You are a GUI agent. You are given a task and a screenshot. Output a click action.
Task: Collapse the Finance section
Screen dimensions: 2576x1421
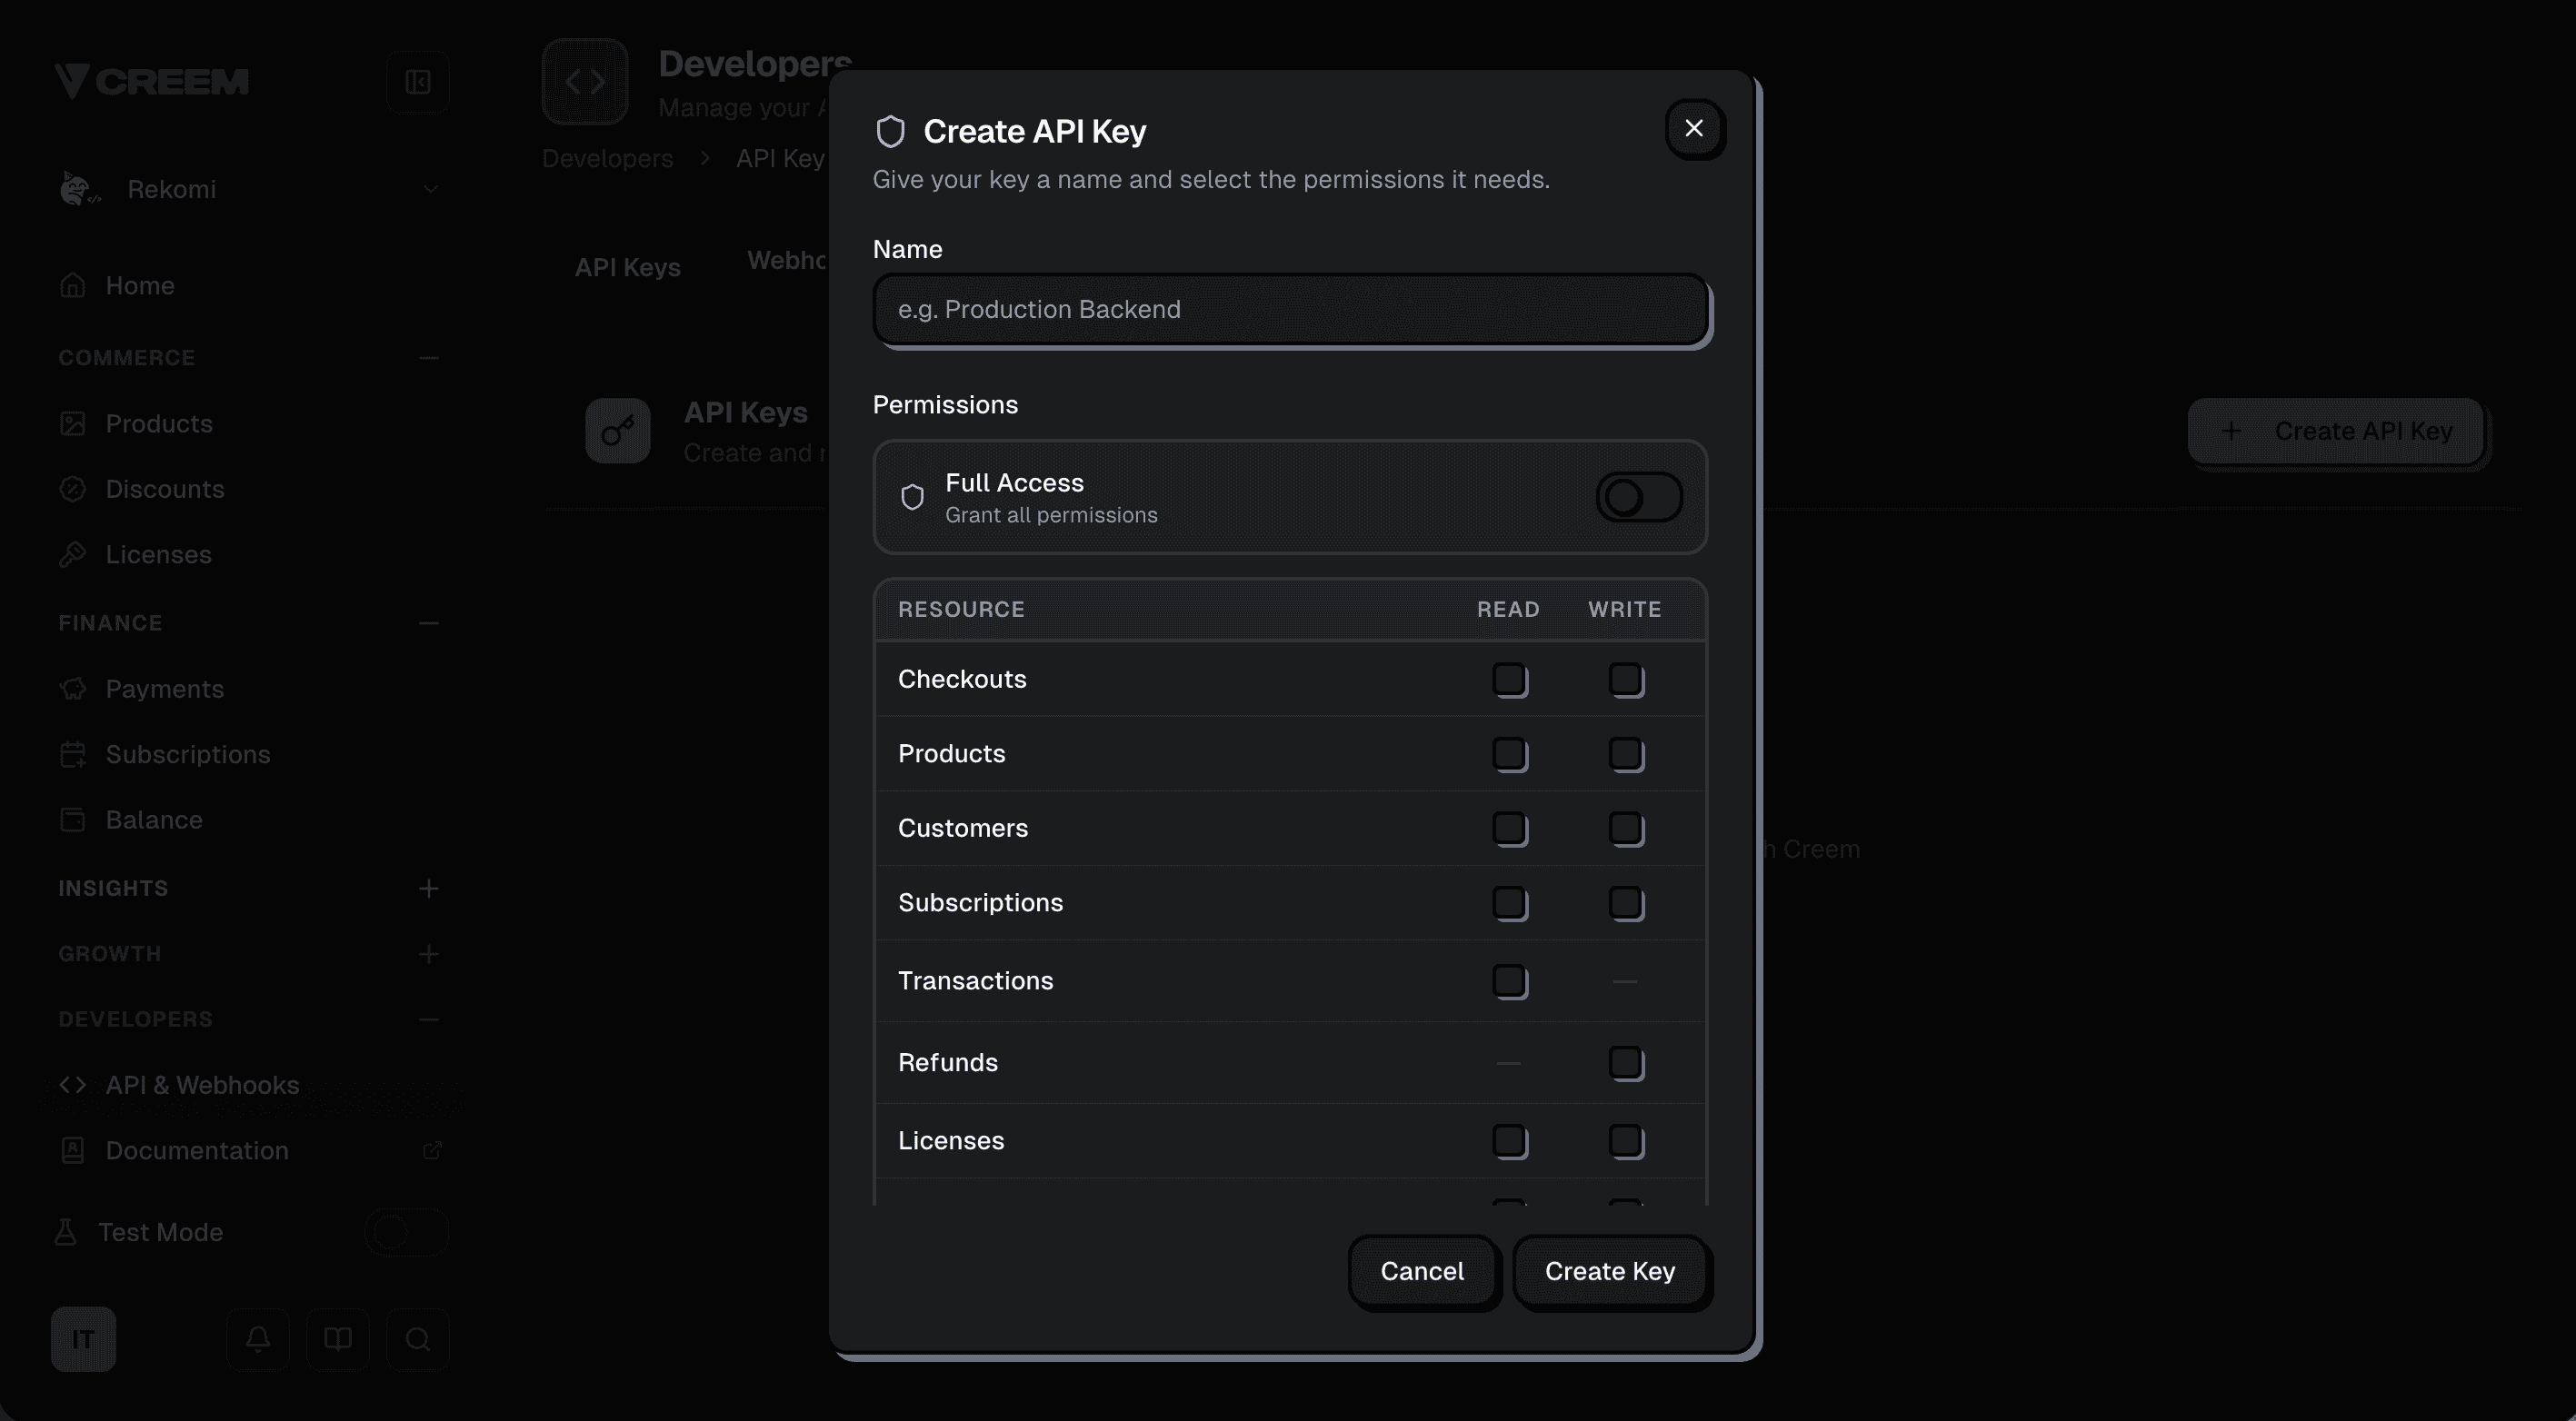pyautogui.click(x=429, y=623)
